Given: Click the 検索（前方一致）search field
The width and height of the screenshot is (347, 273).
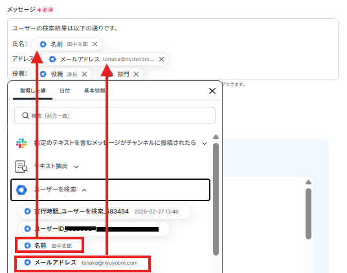Looking at the screenshot, I should tap(115, 116).
